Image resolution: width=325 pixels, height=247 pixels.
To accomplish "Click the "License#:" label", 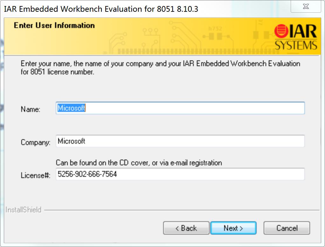I will pyautogui.click(x=35, y=175).
